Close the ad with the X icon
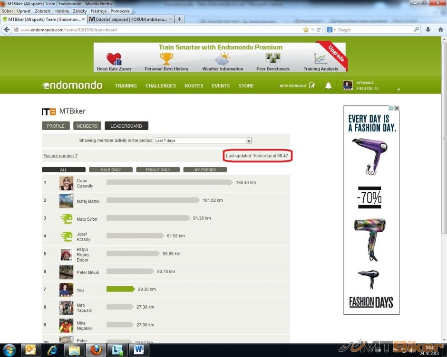The image size is (447, 357). [x=397, y=108]
